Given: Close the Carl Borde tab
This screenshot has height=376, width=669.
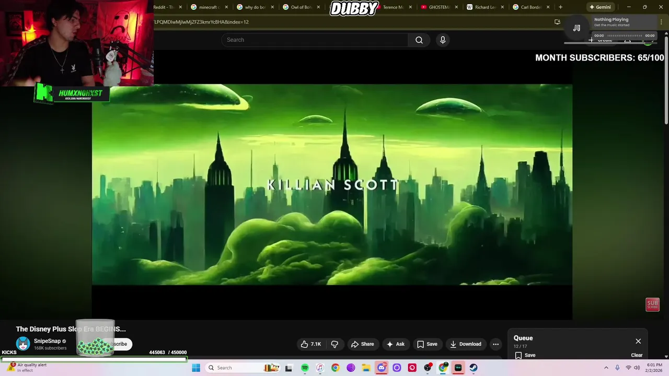Looking at the screenshot, I should click(x=548, y=7).
